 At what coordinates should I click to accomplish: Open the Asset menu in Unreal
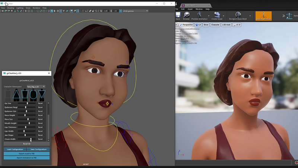[190, 9]
